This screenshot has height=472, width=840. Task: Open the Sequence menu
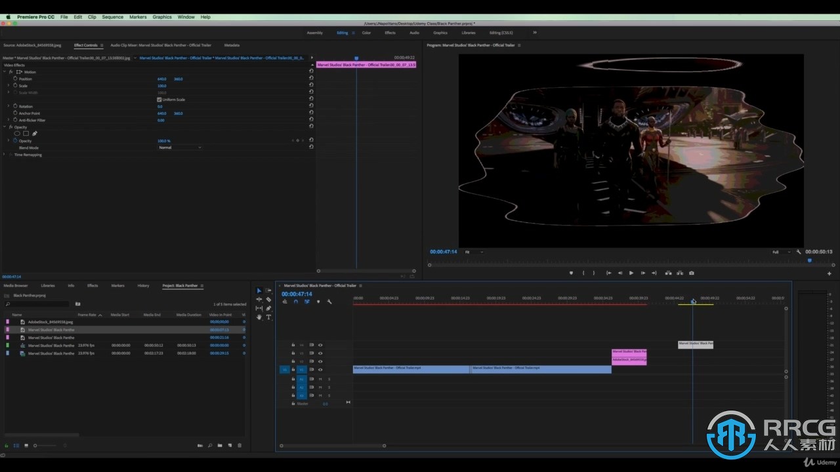[x=113, y=17]
